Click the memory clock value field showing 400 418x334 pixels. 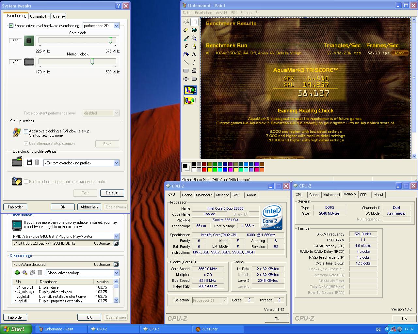15,62
